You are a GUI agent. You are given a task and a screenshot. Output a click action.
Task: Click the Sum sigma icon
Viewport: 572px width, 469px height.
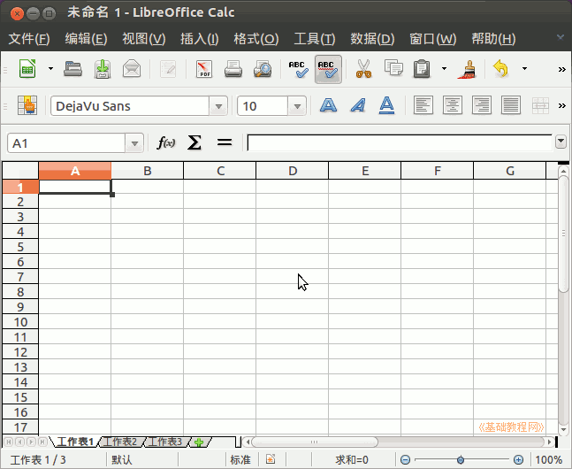tap(194, 142)
